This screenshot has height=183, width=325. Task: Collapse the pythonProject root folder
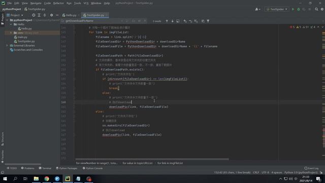click(x=7, y=20)
